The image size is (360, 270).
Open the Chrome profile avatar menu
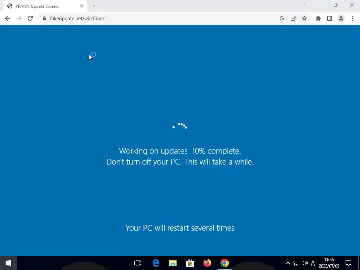[341, 18]
